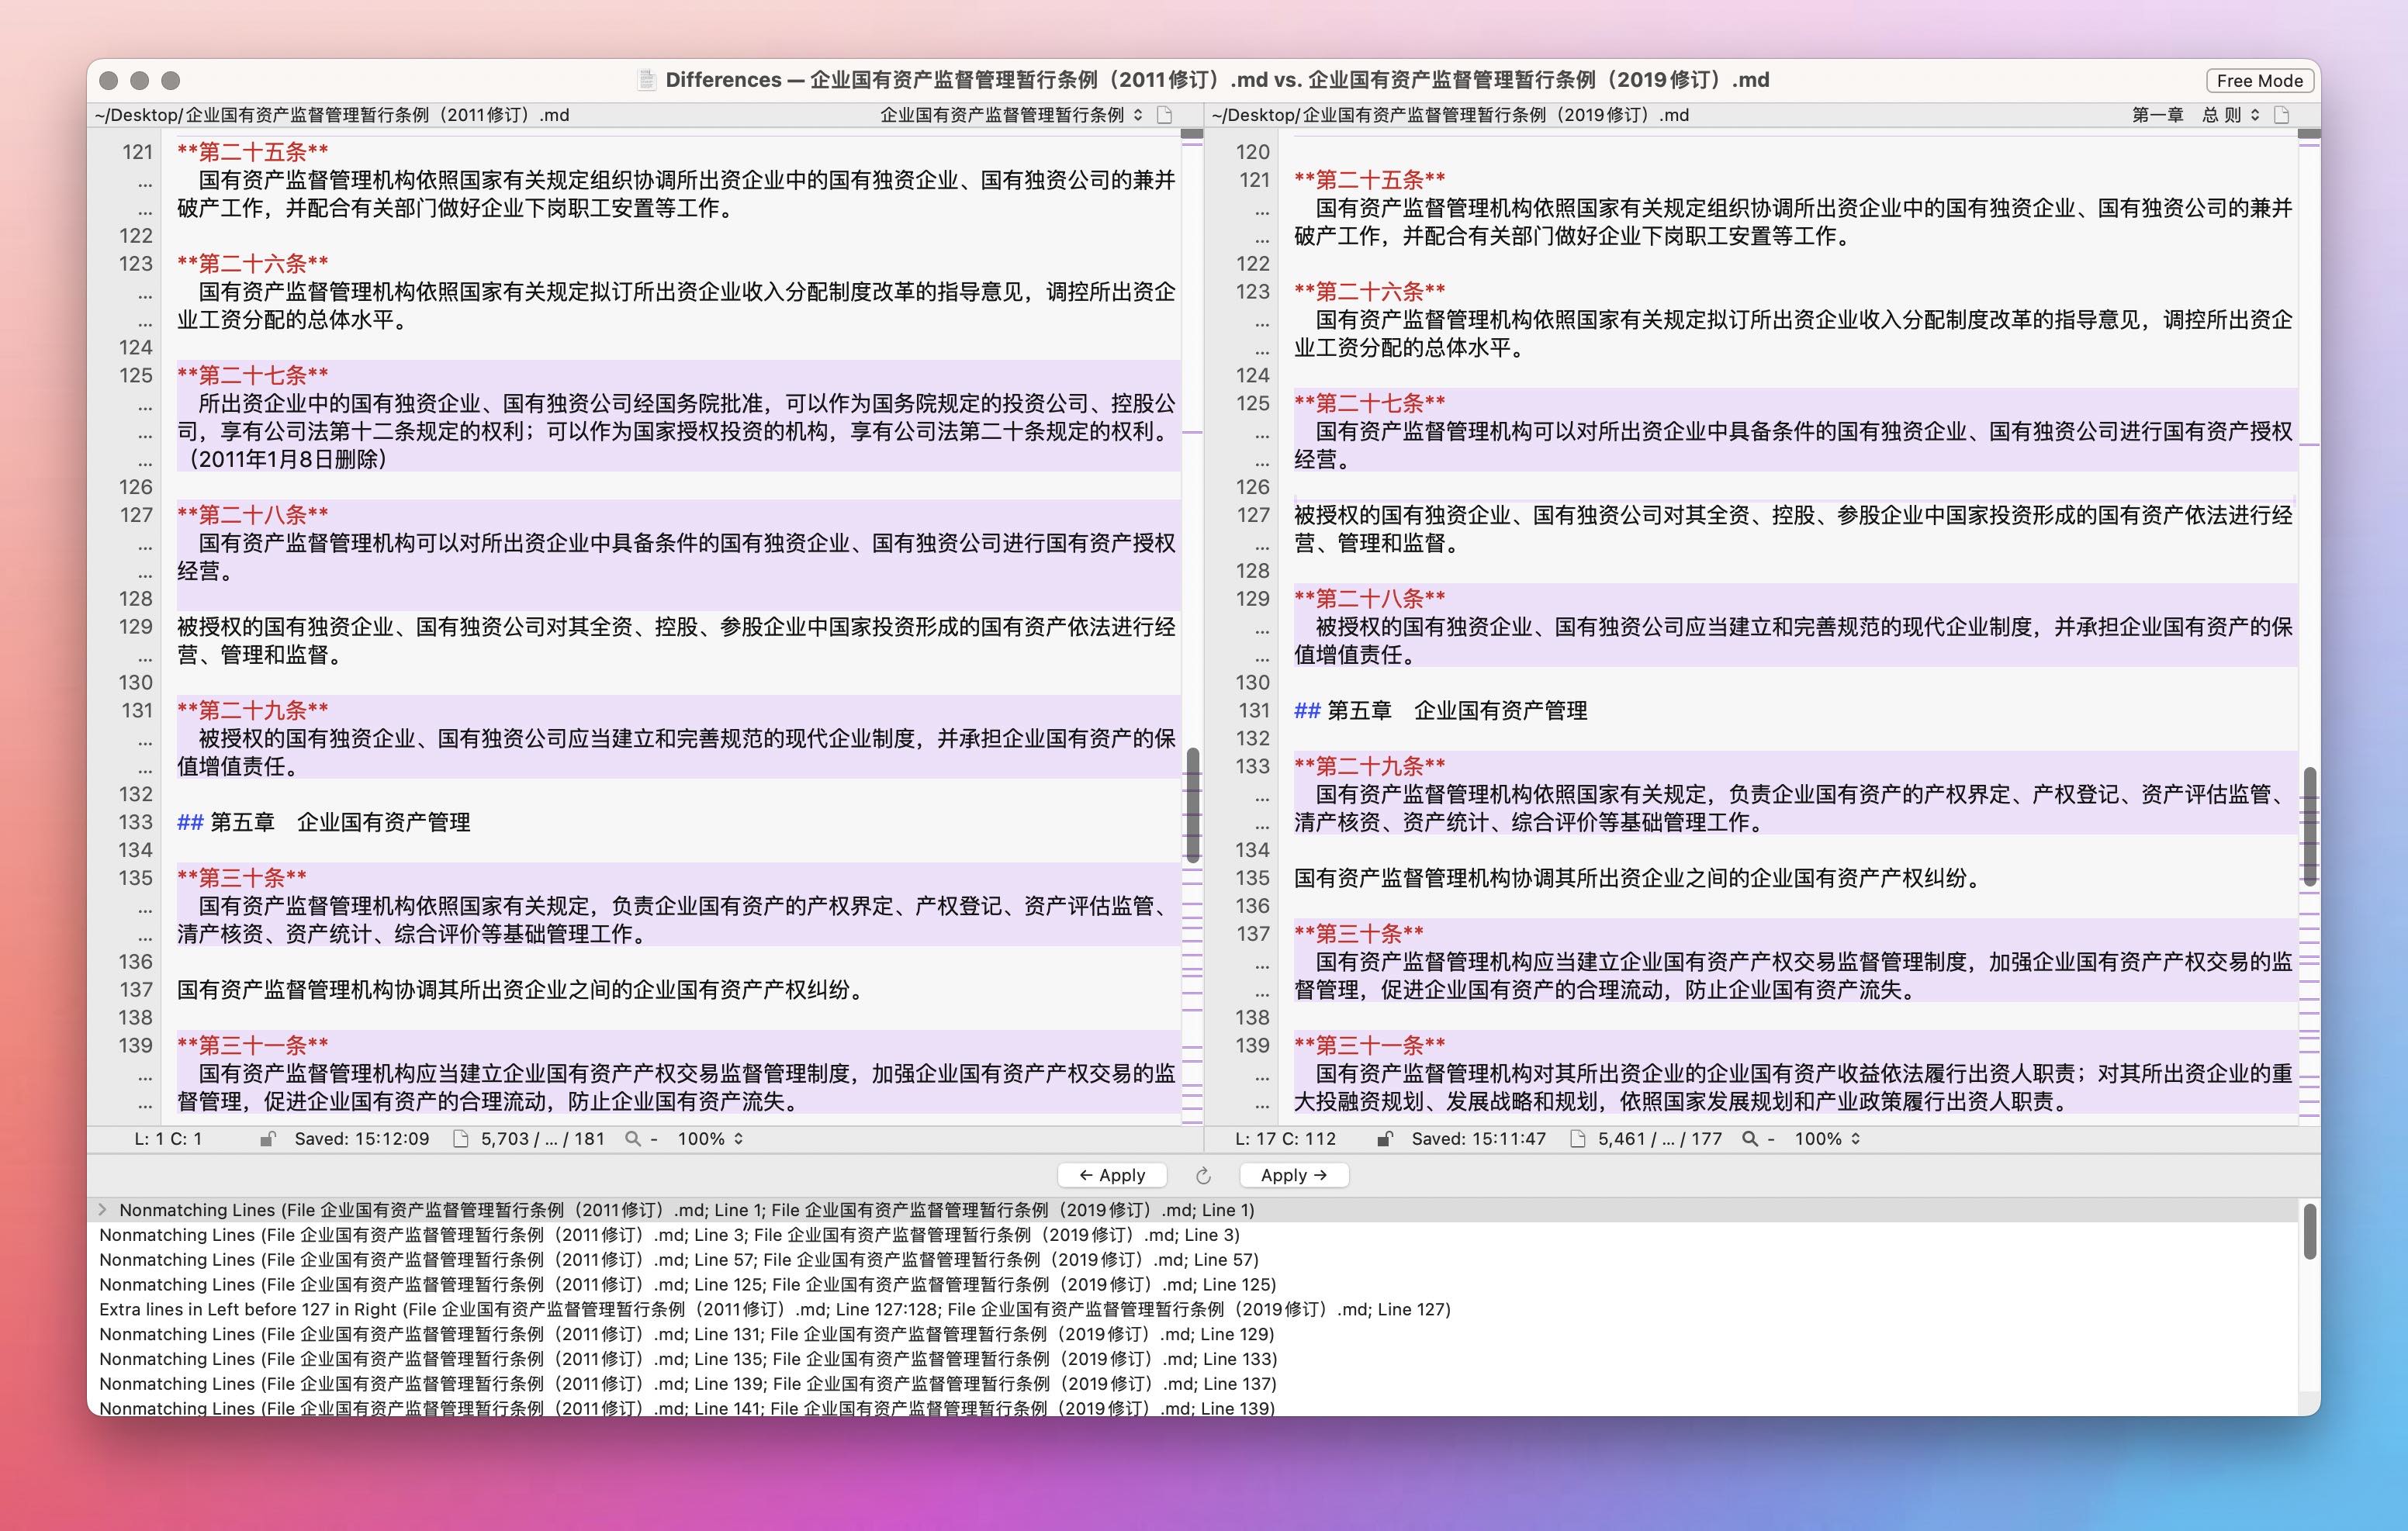Click right pane vertical scrollbar thumb
2408x1531 pixels.
(2309, 826)
